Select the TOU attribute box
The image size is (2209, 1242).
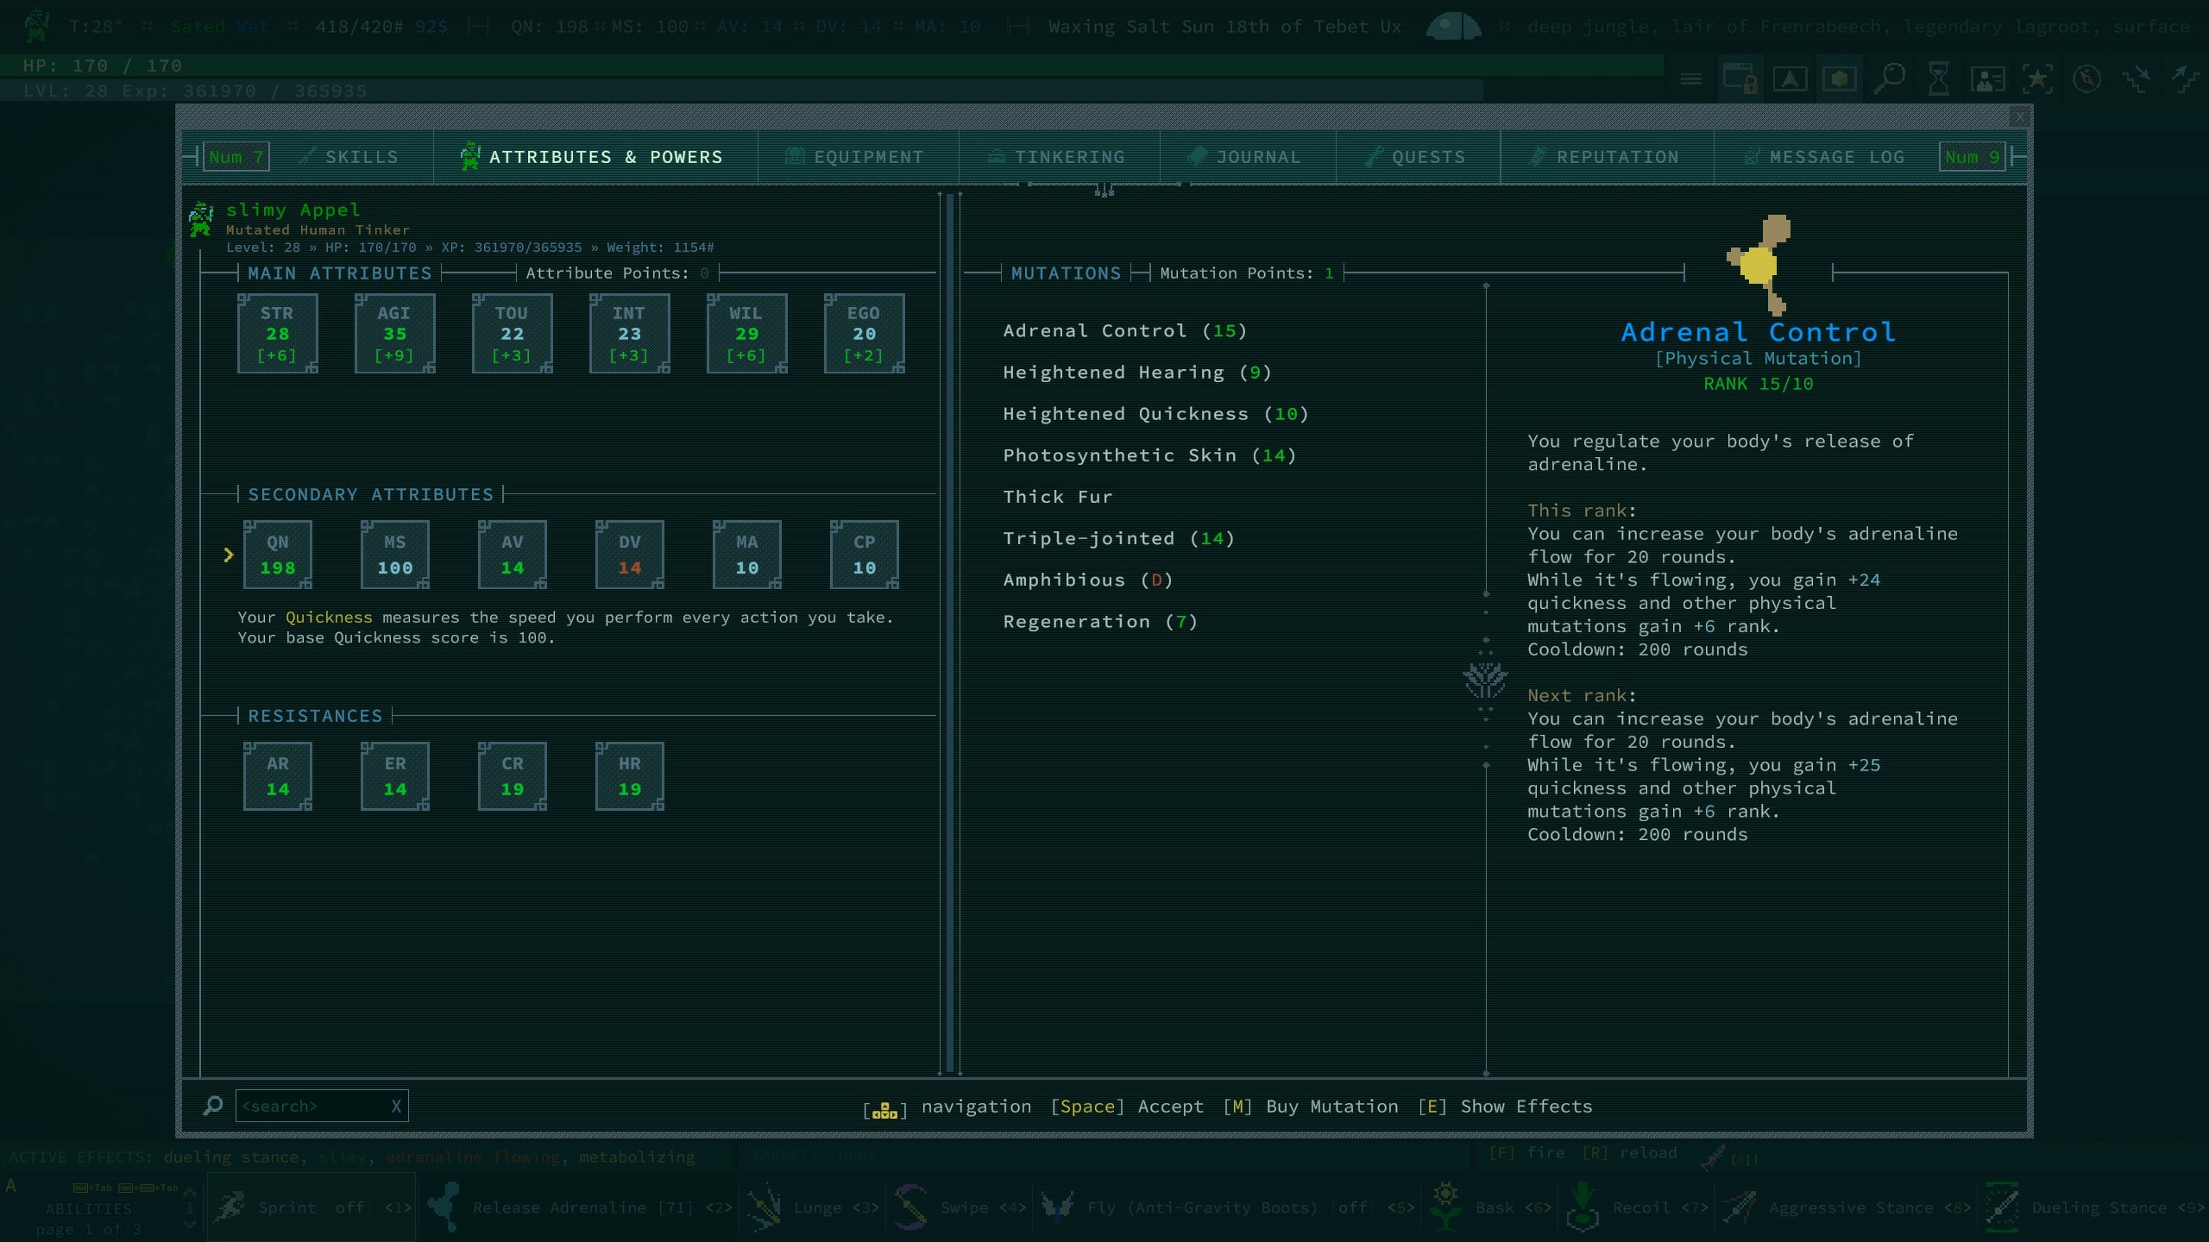pos(512,334)
